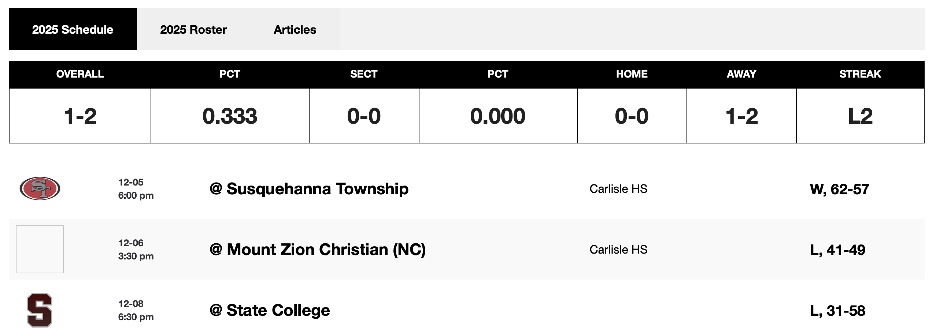Switch to the 2025 Schedule tab

[73, 29]
